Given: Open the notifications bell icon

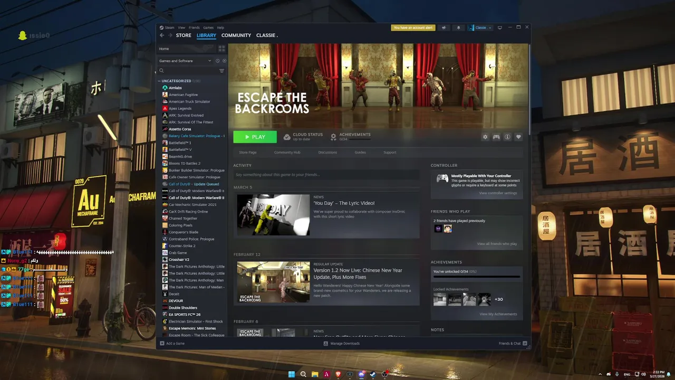Looking at the screenshot, I should point(458,27).
